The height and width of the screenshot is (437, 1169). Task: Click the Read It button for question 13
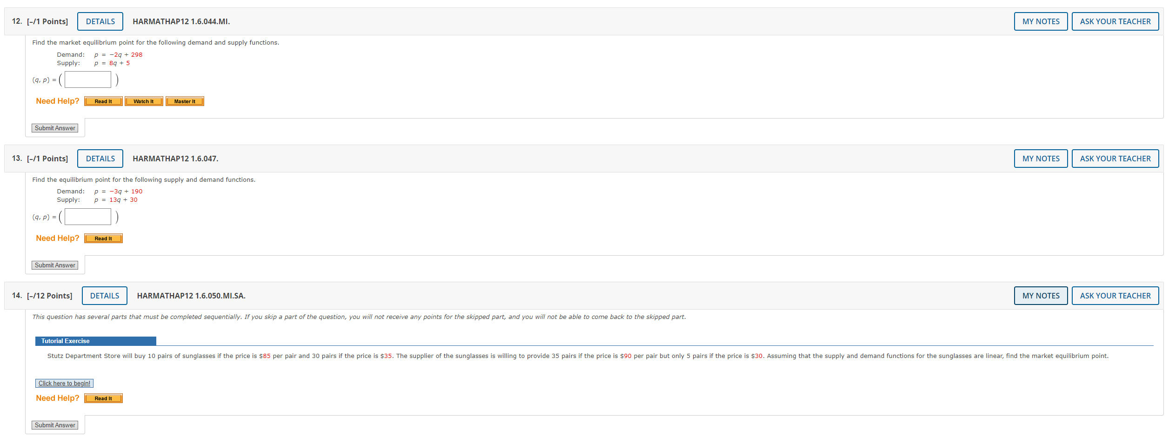tap(103, 238)
